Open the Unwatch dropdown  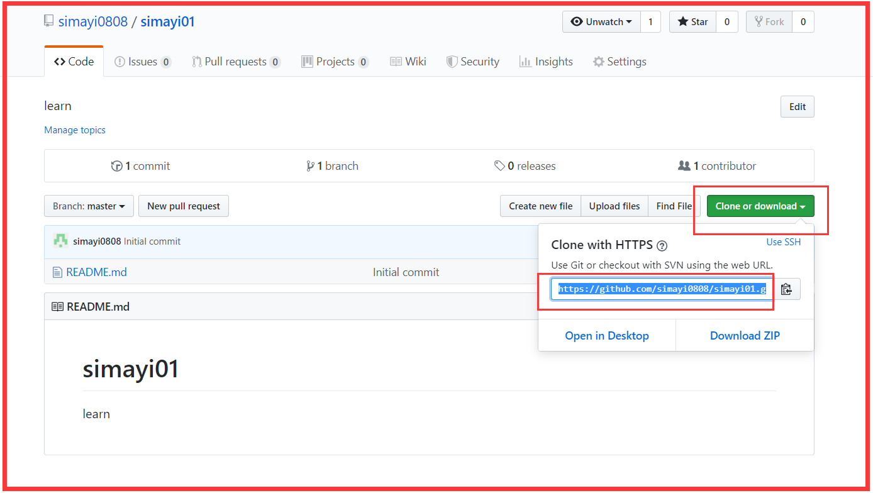pos(601,22)
